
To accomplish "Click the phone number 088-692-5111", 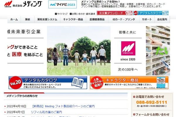I will 152,102.
